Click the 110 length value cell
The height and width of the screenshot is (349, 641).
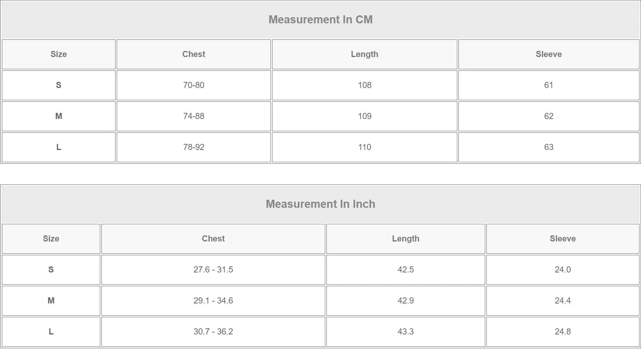364,147
